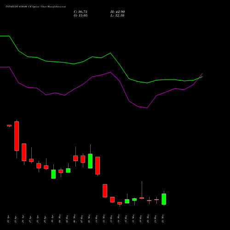Screen dimensions: 230x230
Task: Click the green candle for 08 May
Action: tap(90, 161)
